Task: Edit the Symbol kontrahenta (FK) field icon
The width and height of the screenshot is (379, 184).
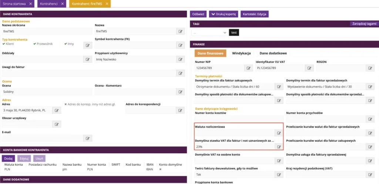Action: pyautogui.click(x=180, y=45)
